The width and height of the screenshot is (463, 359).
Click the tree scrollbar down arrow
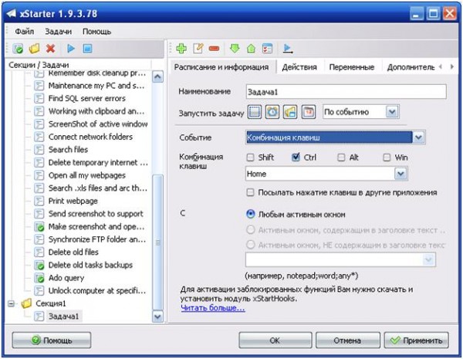pyautogui.click(x=157, y=317)
